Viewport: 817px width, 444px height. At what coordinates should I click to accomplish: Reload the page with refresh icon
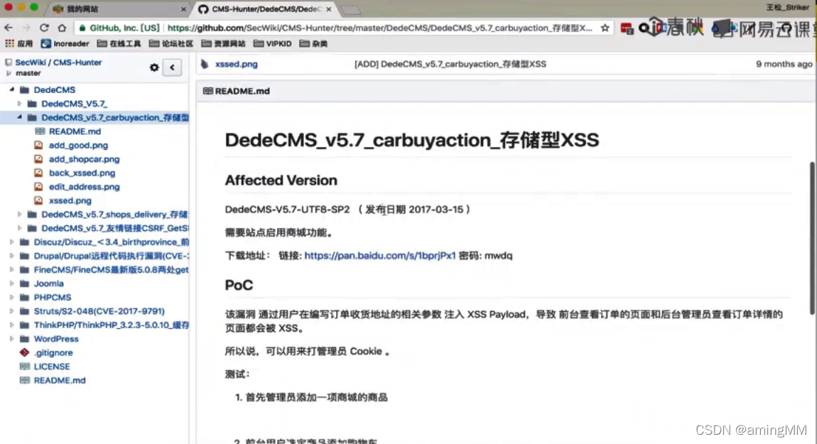pos(44,28)
